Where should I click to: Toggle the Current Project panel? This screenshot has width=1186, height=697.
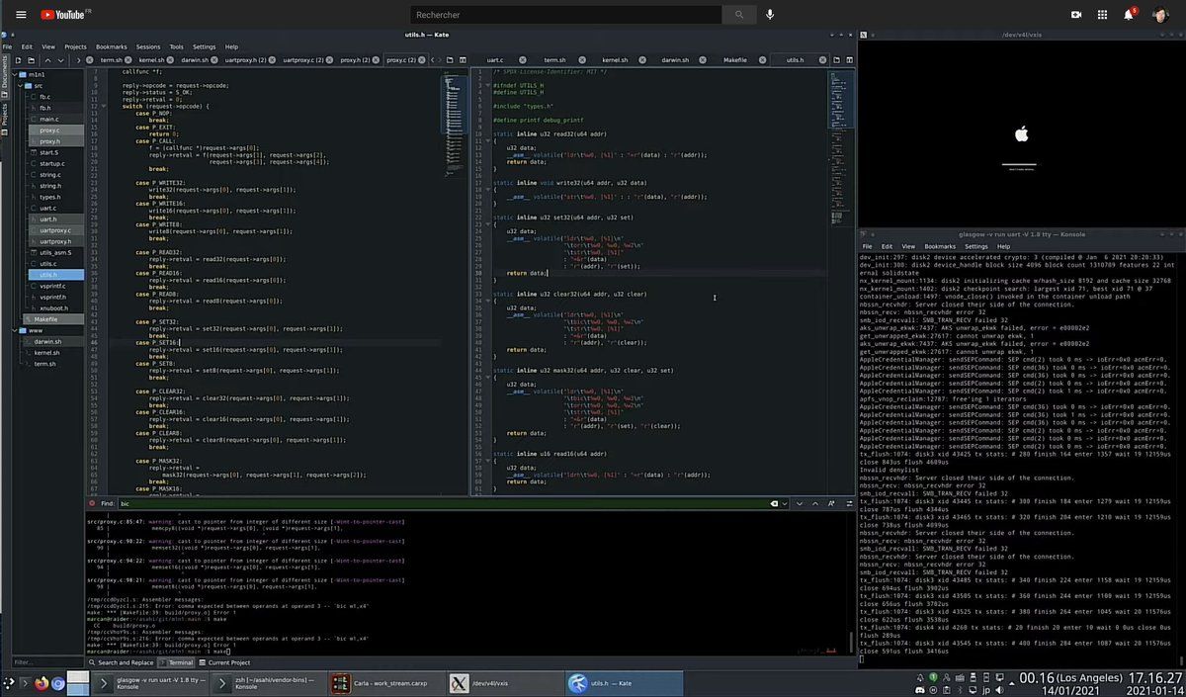(226, 662)
